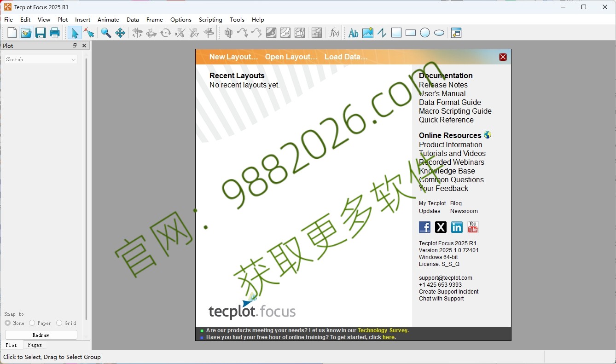The image size is (616, 364).
Task: Click the Open file folder icon
Action: (26, 33)
